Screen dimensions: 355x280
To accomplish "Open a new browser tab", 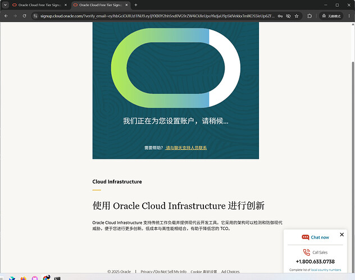I will coord(135,4).
